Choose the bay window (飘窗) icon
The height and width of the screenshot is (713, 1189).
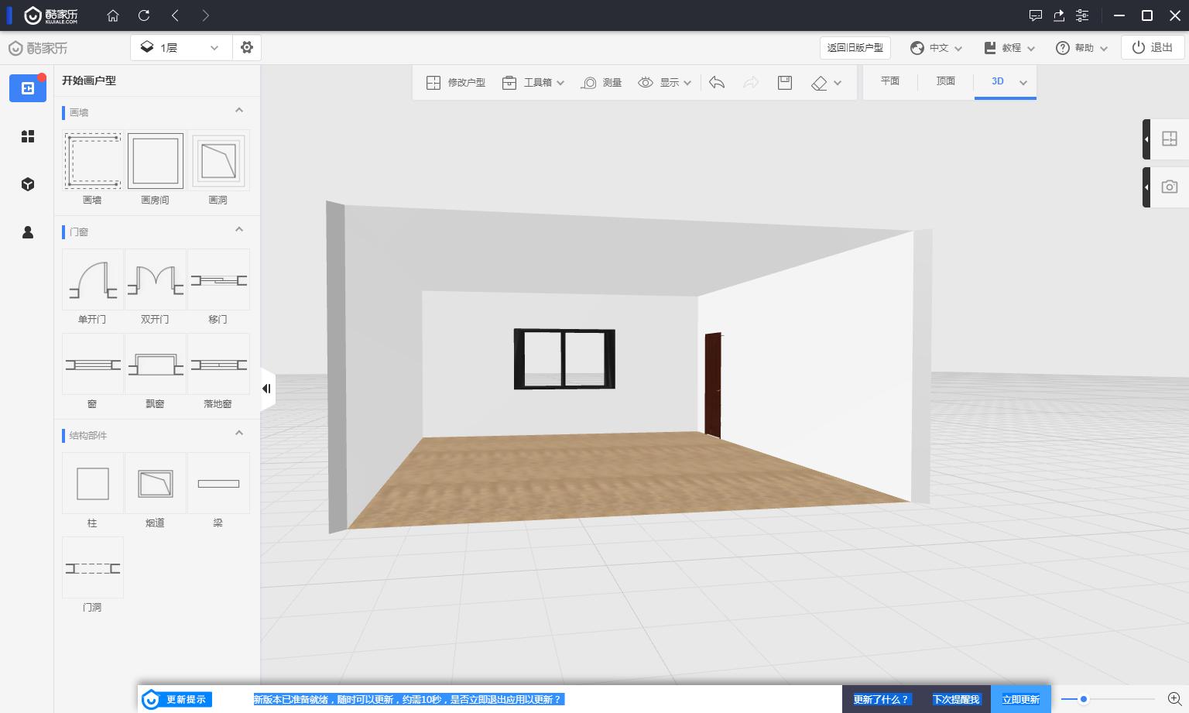[x=155, y=365]
